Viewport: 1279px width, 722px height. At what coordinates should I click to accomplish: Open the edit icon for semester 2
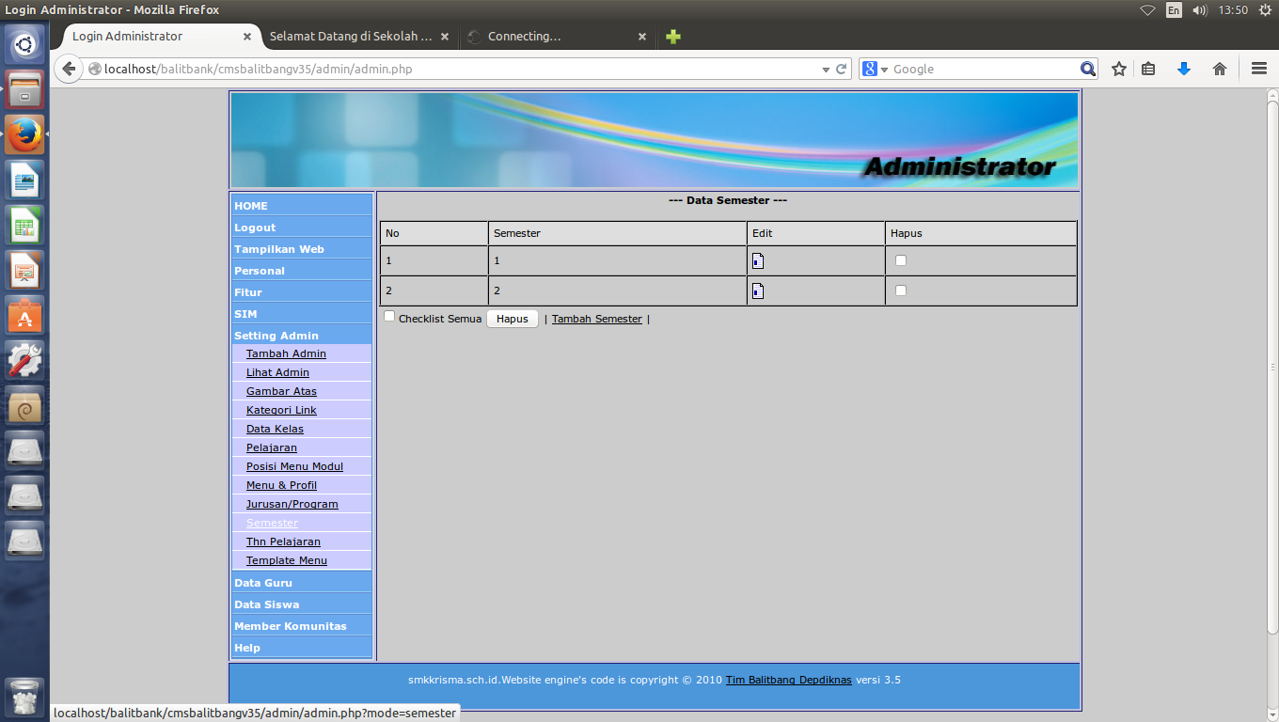pos(757,290)
